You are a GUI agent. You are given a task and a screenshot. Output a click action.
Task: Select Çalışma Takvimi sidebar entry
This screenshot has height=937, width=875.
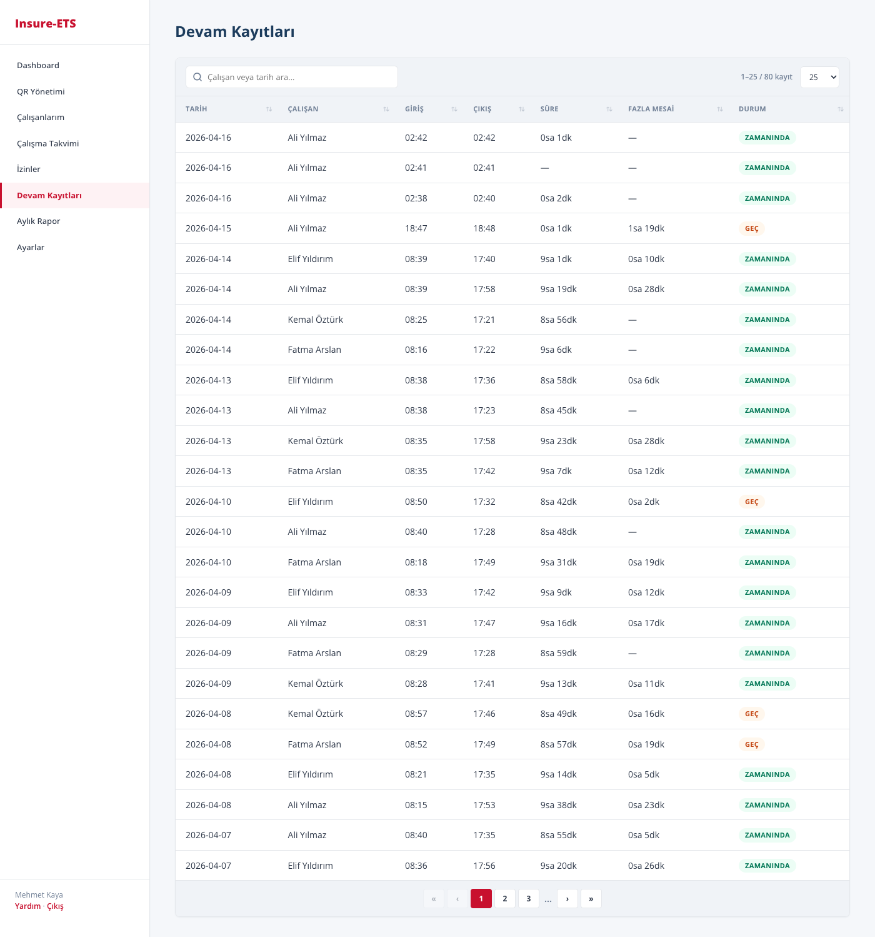[x=48, y=144]
